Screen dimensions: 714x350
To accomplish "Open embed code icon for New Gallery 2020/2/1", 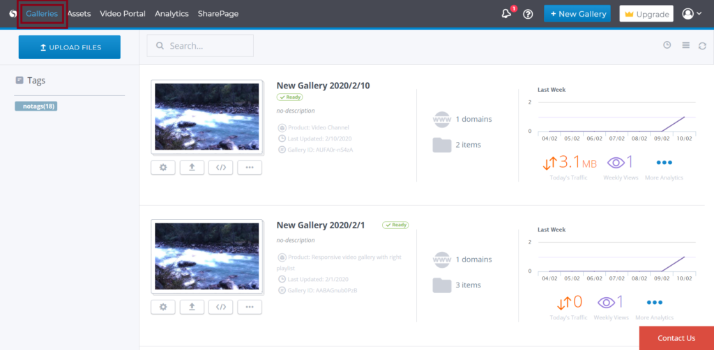I will click(220, 306).
